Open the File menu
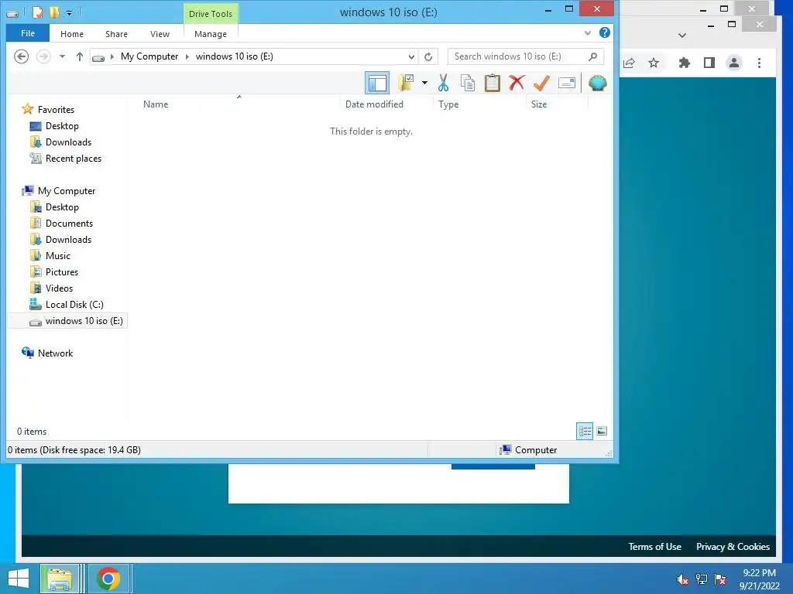The image size is (793, 594). click(28, 33)
